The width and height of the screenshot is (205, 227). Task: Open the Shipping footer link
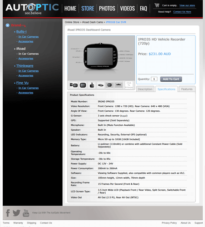click(31, 223)
